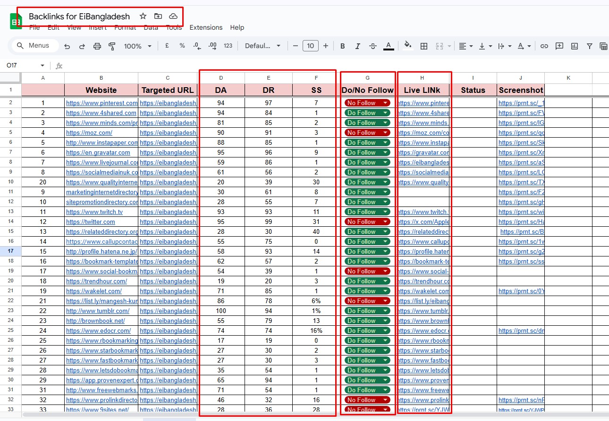Click the font size input field

click(310, 46)
